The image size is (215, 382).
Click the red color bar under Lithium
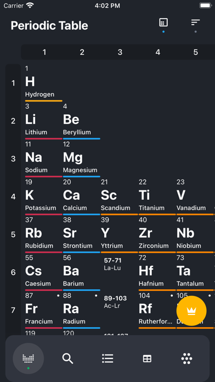point(43,139)
